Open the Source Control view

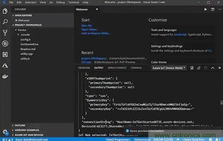click(5, 33)
